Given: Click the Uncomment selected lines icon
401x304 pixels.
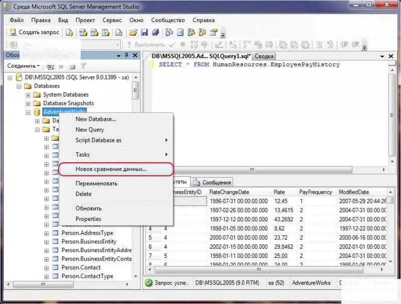Looking at the screenshot, I should point(330,45).
